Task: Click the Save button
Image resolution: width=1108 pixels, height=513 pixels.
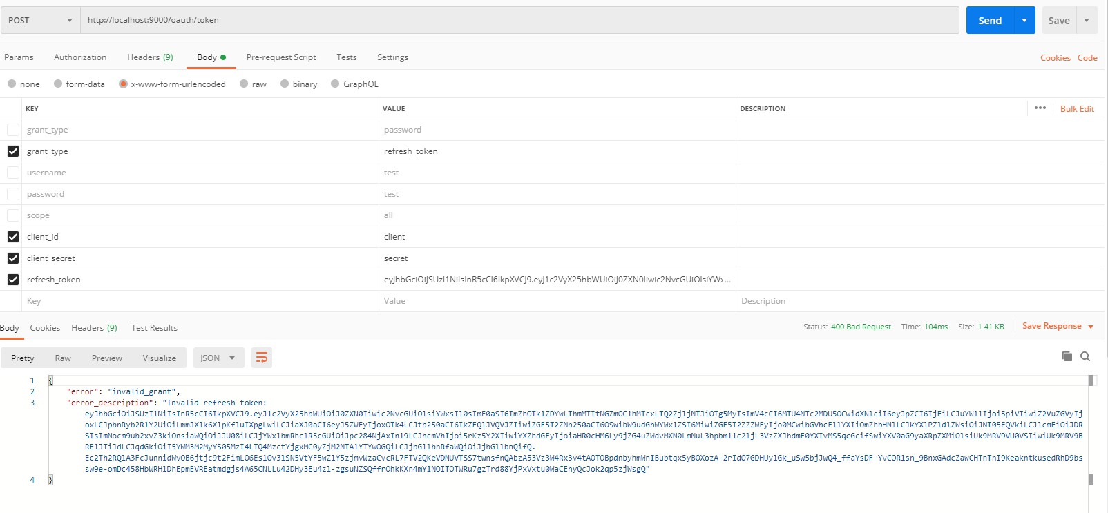Action: 1059,20
